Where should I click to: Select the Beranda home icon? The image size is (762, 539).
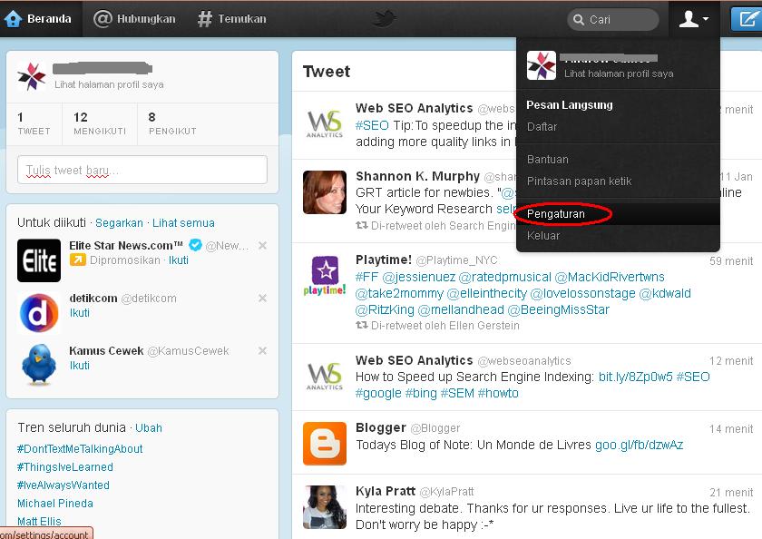coord(12,17)
